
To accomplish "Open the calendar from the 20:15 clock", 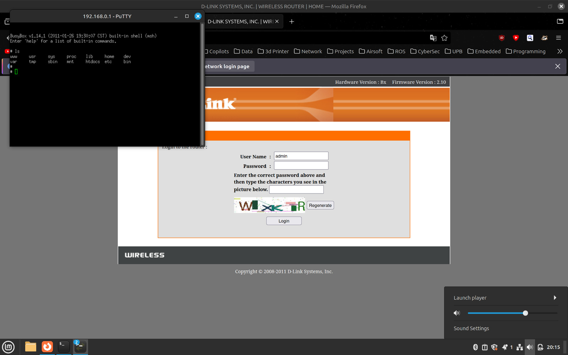I will (x=553, y=347).
